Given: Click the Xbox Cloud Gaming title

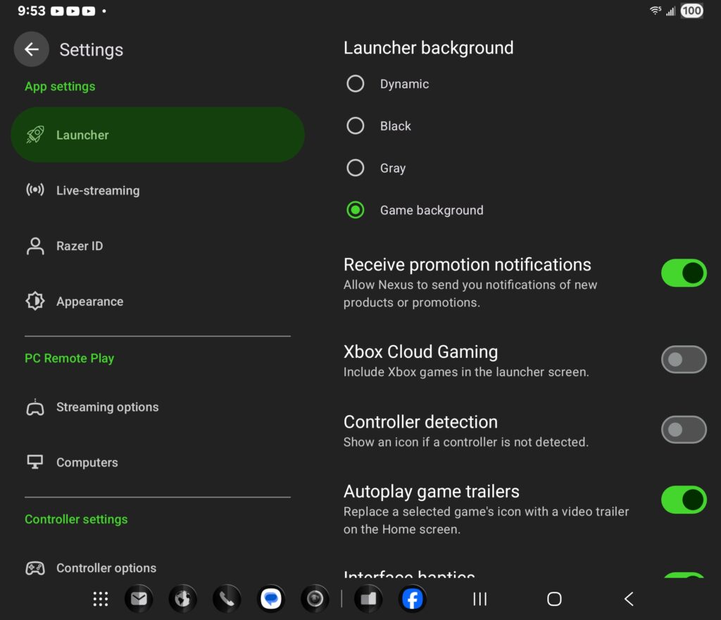Looking at the screenshot, I should (420, 352).
